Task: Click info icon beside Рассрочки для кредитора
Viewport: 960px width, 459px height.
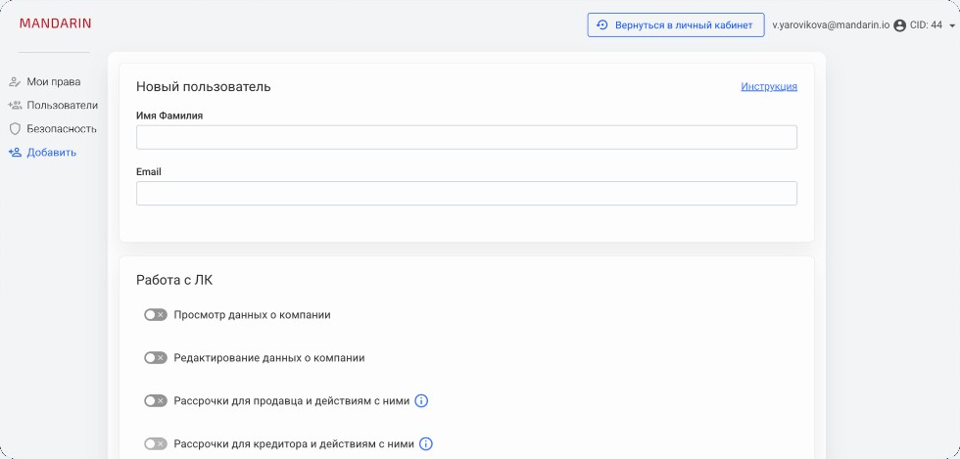Action: pos(426,443)
